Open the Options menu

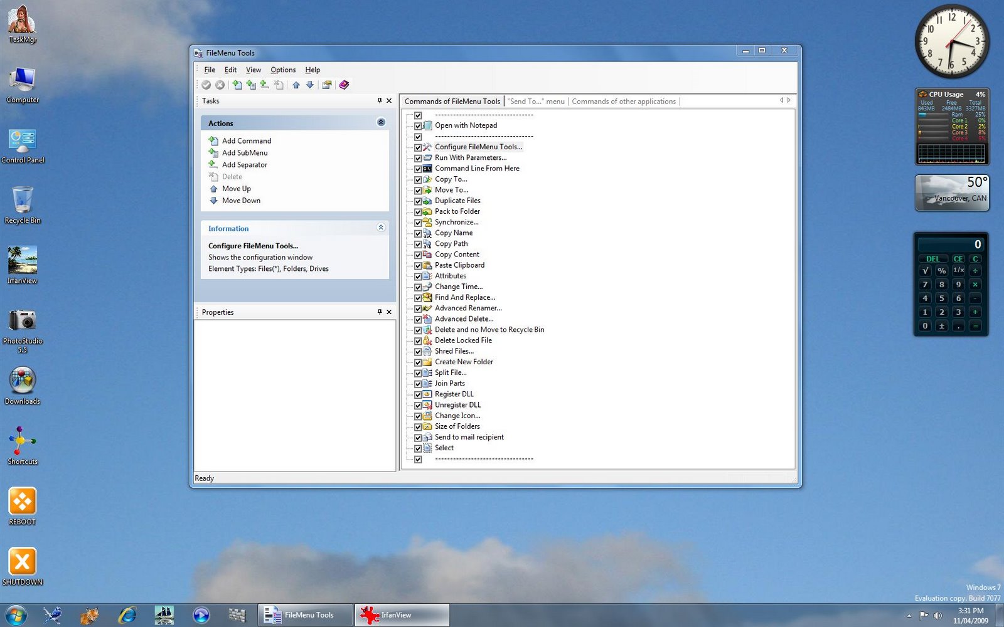pyautogui.click(x=283, y=70)
